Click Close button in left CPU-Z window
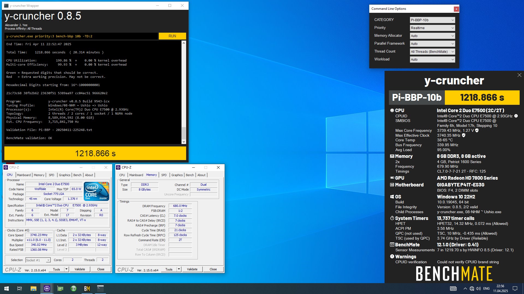The width and height of the screenshot is (524, 294). click(101, 269)
